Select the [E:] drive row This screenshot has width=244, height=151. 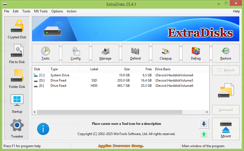click(121, 86)
